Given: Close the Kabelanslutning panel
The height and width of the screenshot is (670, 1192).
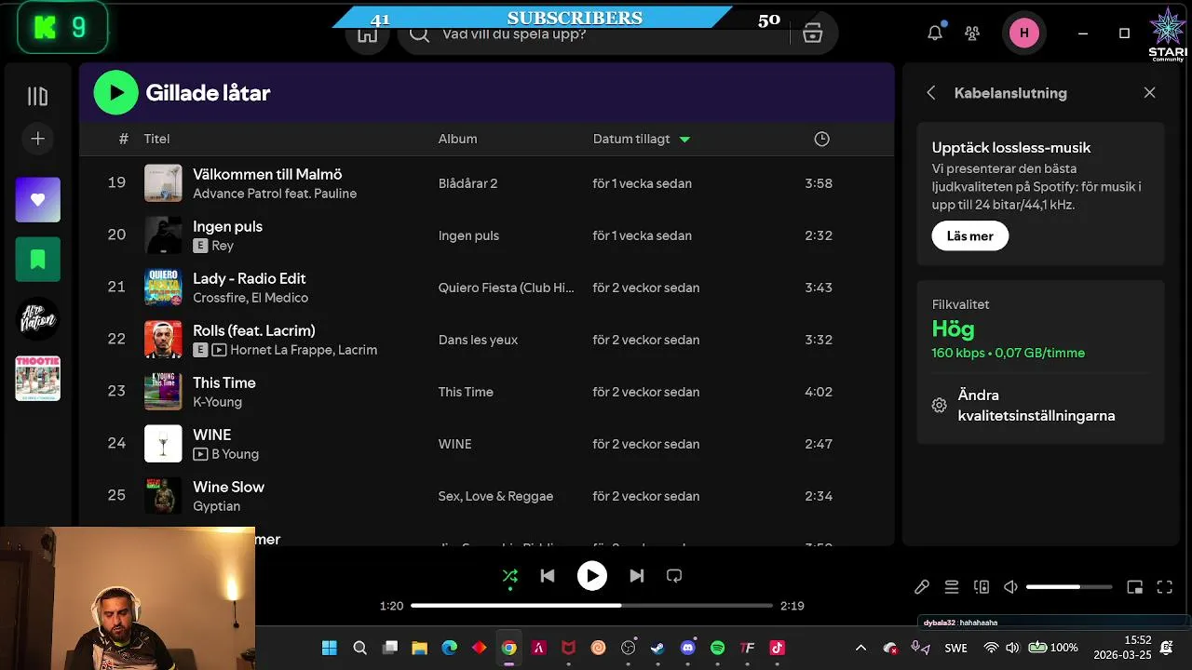Looking at the screenshot, I should 1150,93.
